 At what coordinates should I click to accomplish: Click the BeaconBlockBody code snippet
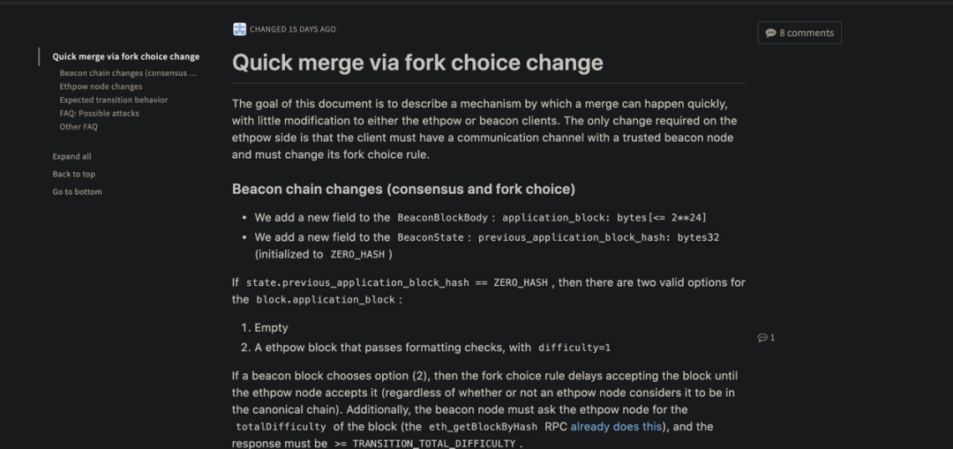(x=442, y=218)
